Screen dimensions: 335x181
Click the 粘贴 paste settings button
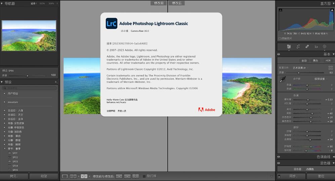(x=44, y=176)
